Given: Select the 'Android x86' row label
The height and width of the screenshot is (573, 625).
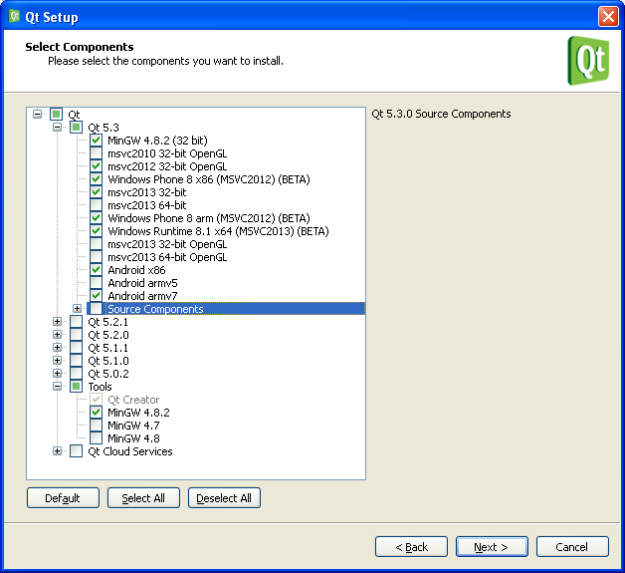Looking at the screenshot, I should tap(136, 270).
